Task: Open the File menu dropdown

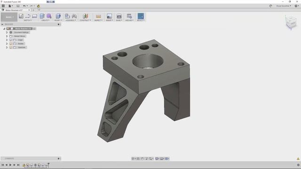Action: click(10, 6)
